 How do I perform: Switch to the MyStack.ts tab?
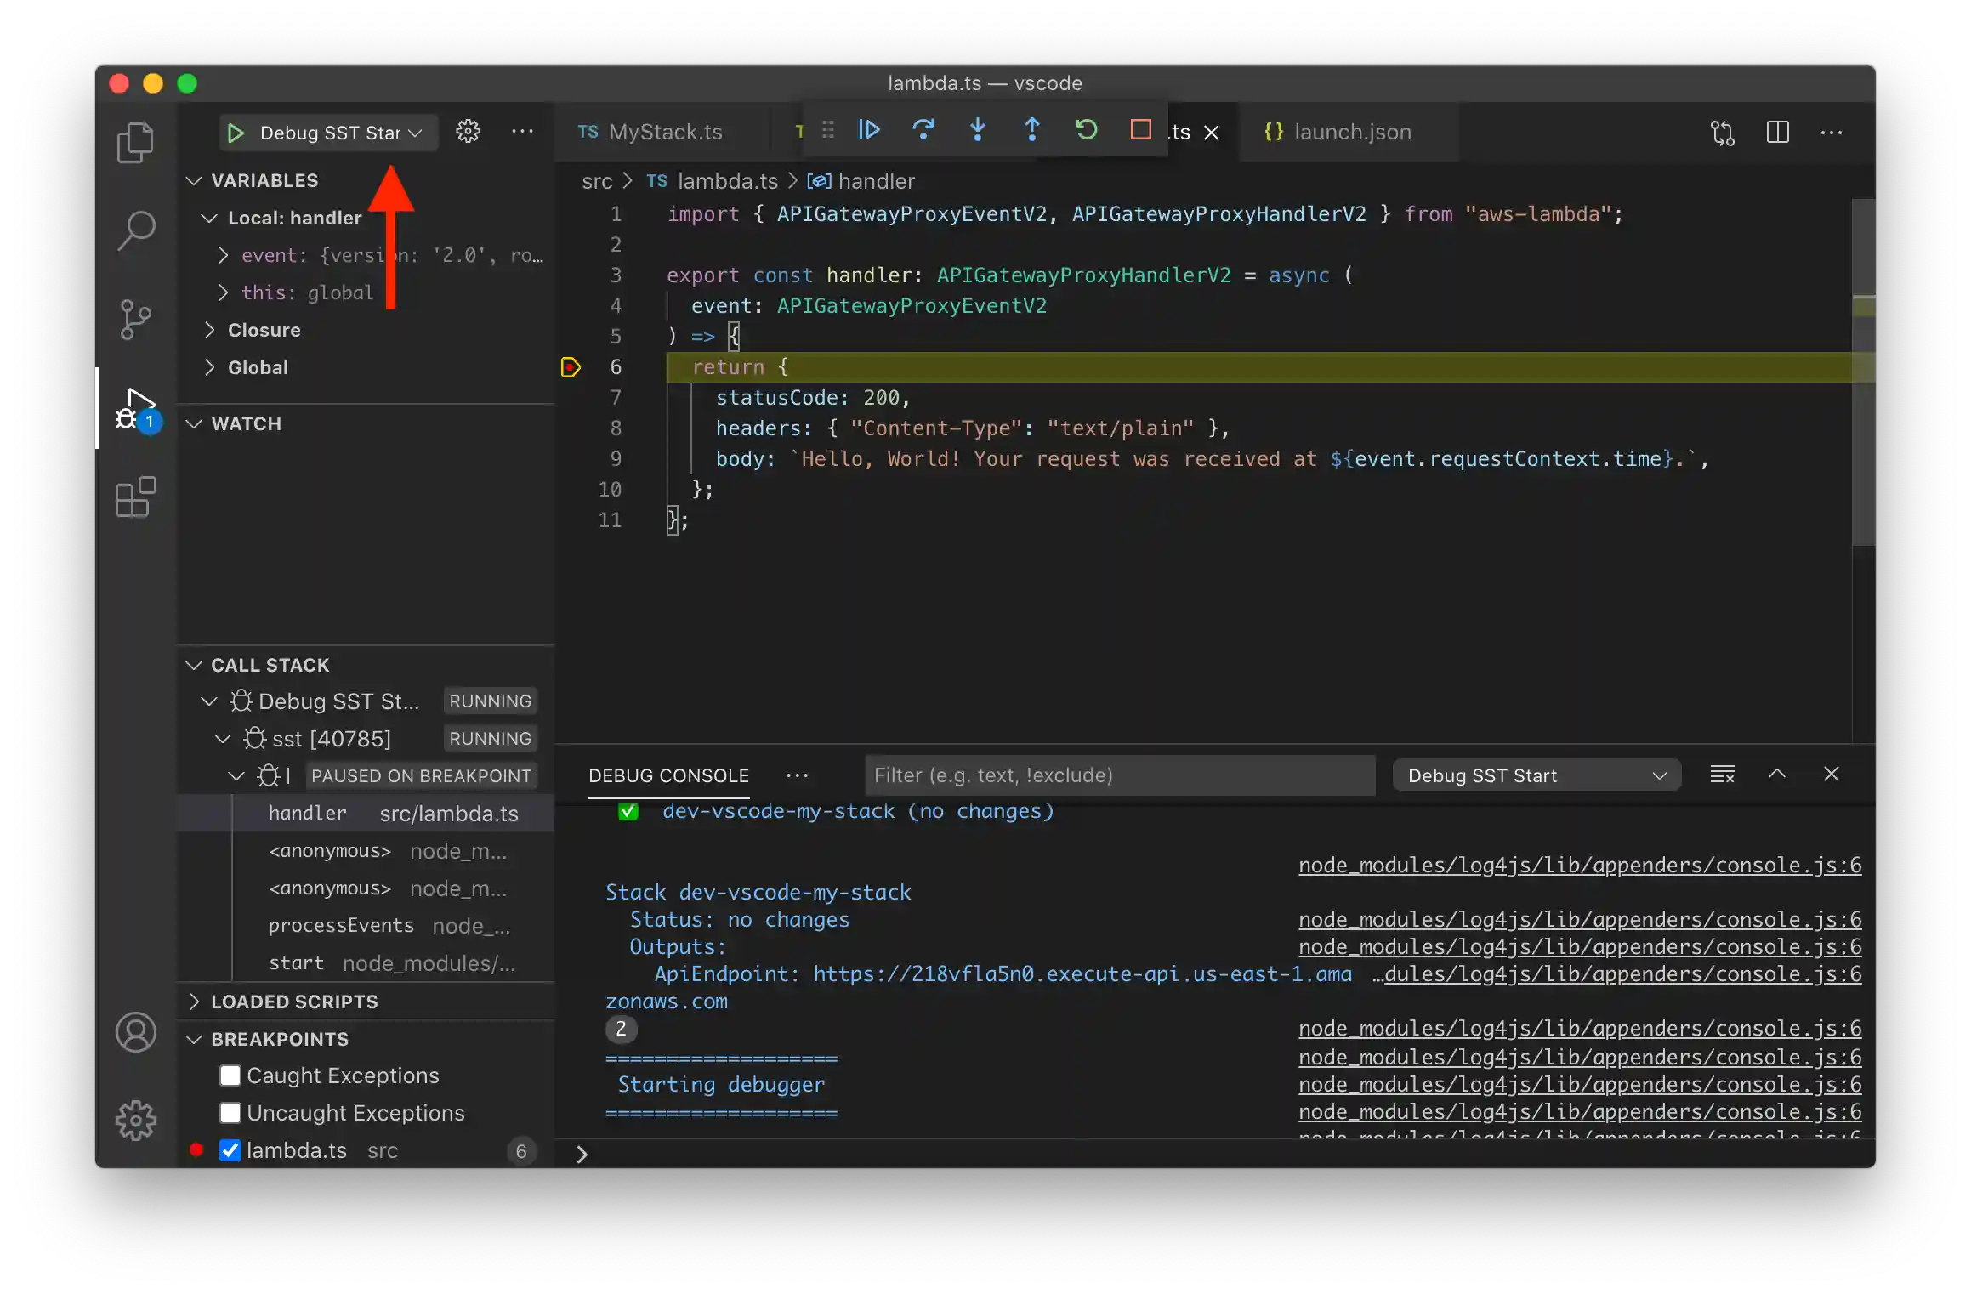[666, 132]
